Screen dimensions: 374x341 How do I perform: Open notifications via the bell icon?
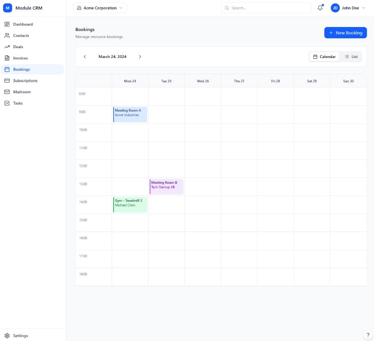320,8
